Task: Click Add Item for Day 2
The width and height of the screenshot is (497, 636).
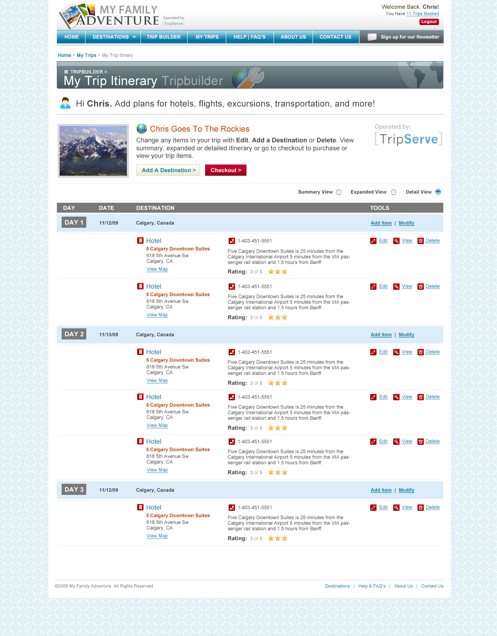Action: (x=381, y=335)
